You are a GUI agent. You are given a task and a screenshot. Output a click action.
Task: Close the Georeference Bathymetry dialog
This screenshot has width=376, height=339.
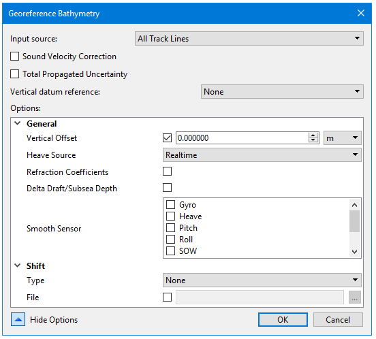click(360, 13)
